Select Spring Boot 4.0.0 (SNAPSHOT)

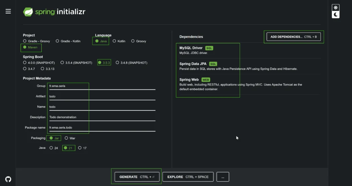[39, 63]
